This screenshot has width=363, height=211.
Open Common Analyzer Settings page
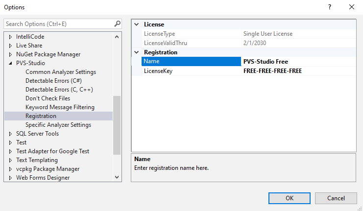(60, 72)
